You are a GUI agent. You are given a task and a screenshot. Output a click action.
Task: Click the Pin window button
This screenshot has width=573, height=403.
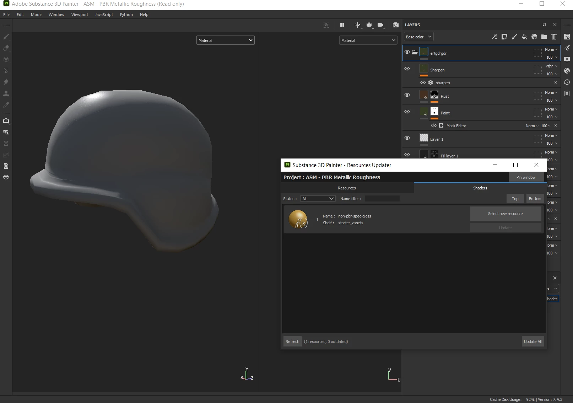tap(526, 177)
